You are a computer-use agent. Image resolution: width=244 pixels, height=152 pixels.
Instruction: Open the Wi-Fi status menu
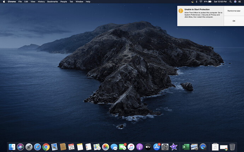click(x=201, y=2)
